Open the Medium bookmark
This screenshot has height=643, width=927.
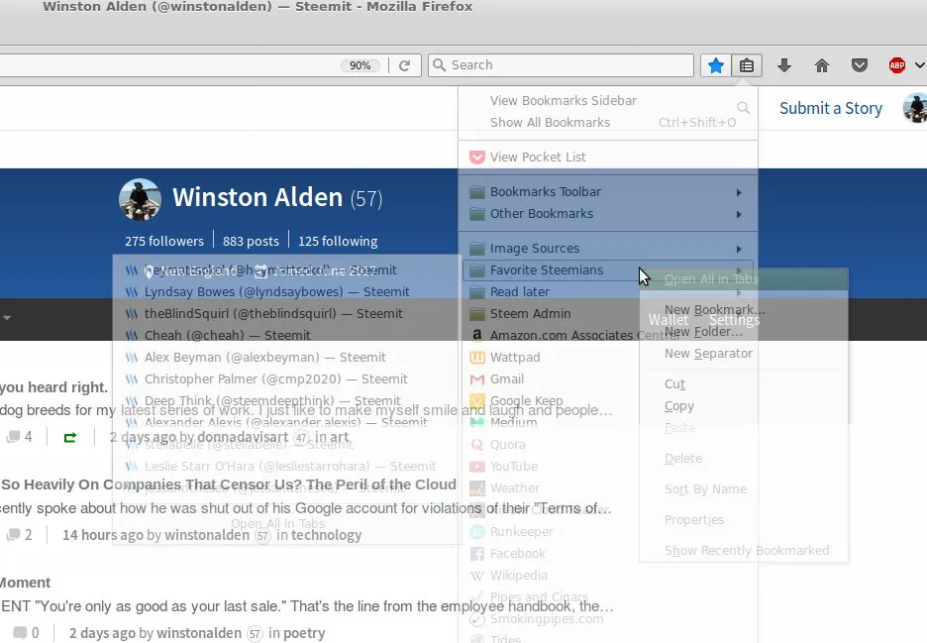coord(608,422)
